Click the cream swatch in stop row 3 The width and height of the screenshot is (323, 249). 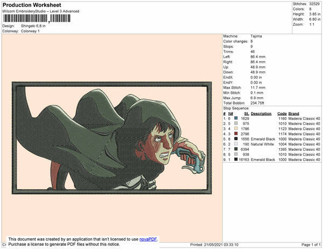click(x=236, y=128)
